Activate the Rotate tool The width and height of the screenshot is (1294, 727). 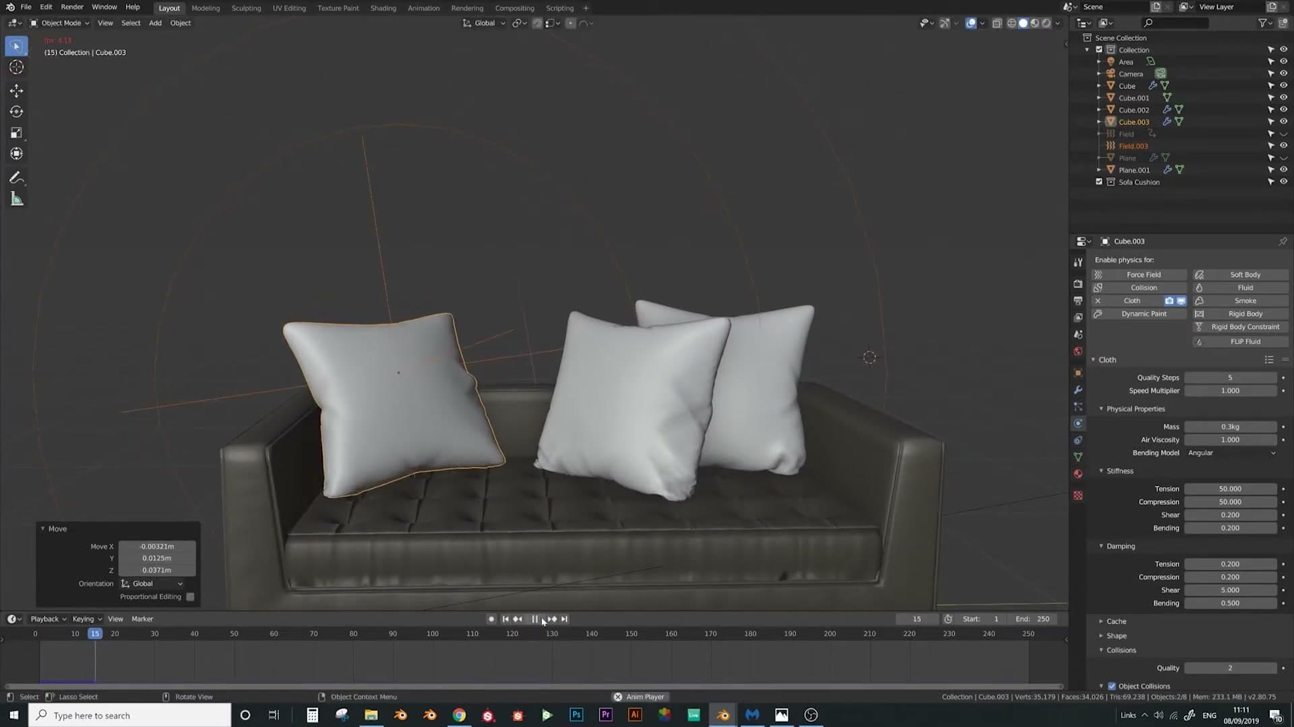[17, 112]
